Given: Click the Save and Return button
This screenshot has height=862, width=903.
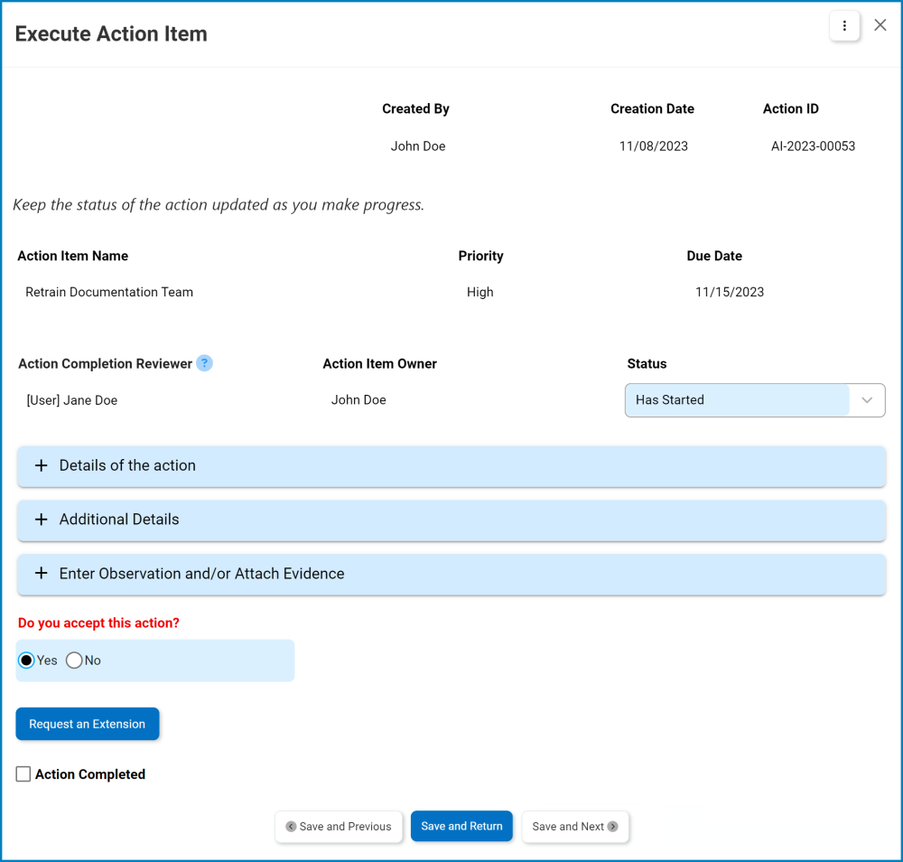Looking at the screenshot, I should pyautogui.click(x=461, y=827).
